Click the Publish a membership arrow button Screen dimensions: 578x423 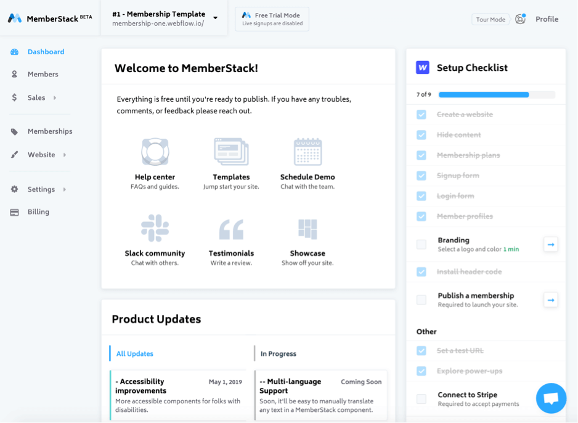[x=551, y=300]
